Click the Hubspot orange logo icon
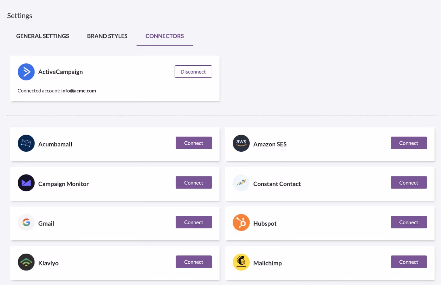The image size is (441, 285). (x=241, y=222)
